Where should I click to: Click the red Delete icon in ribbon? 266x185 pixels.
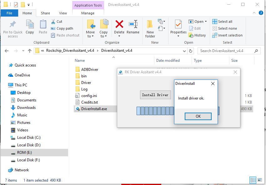click(119, 25)
